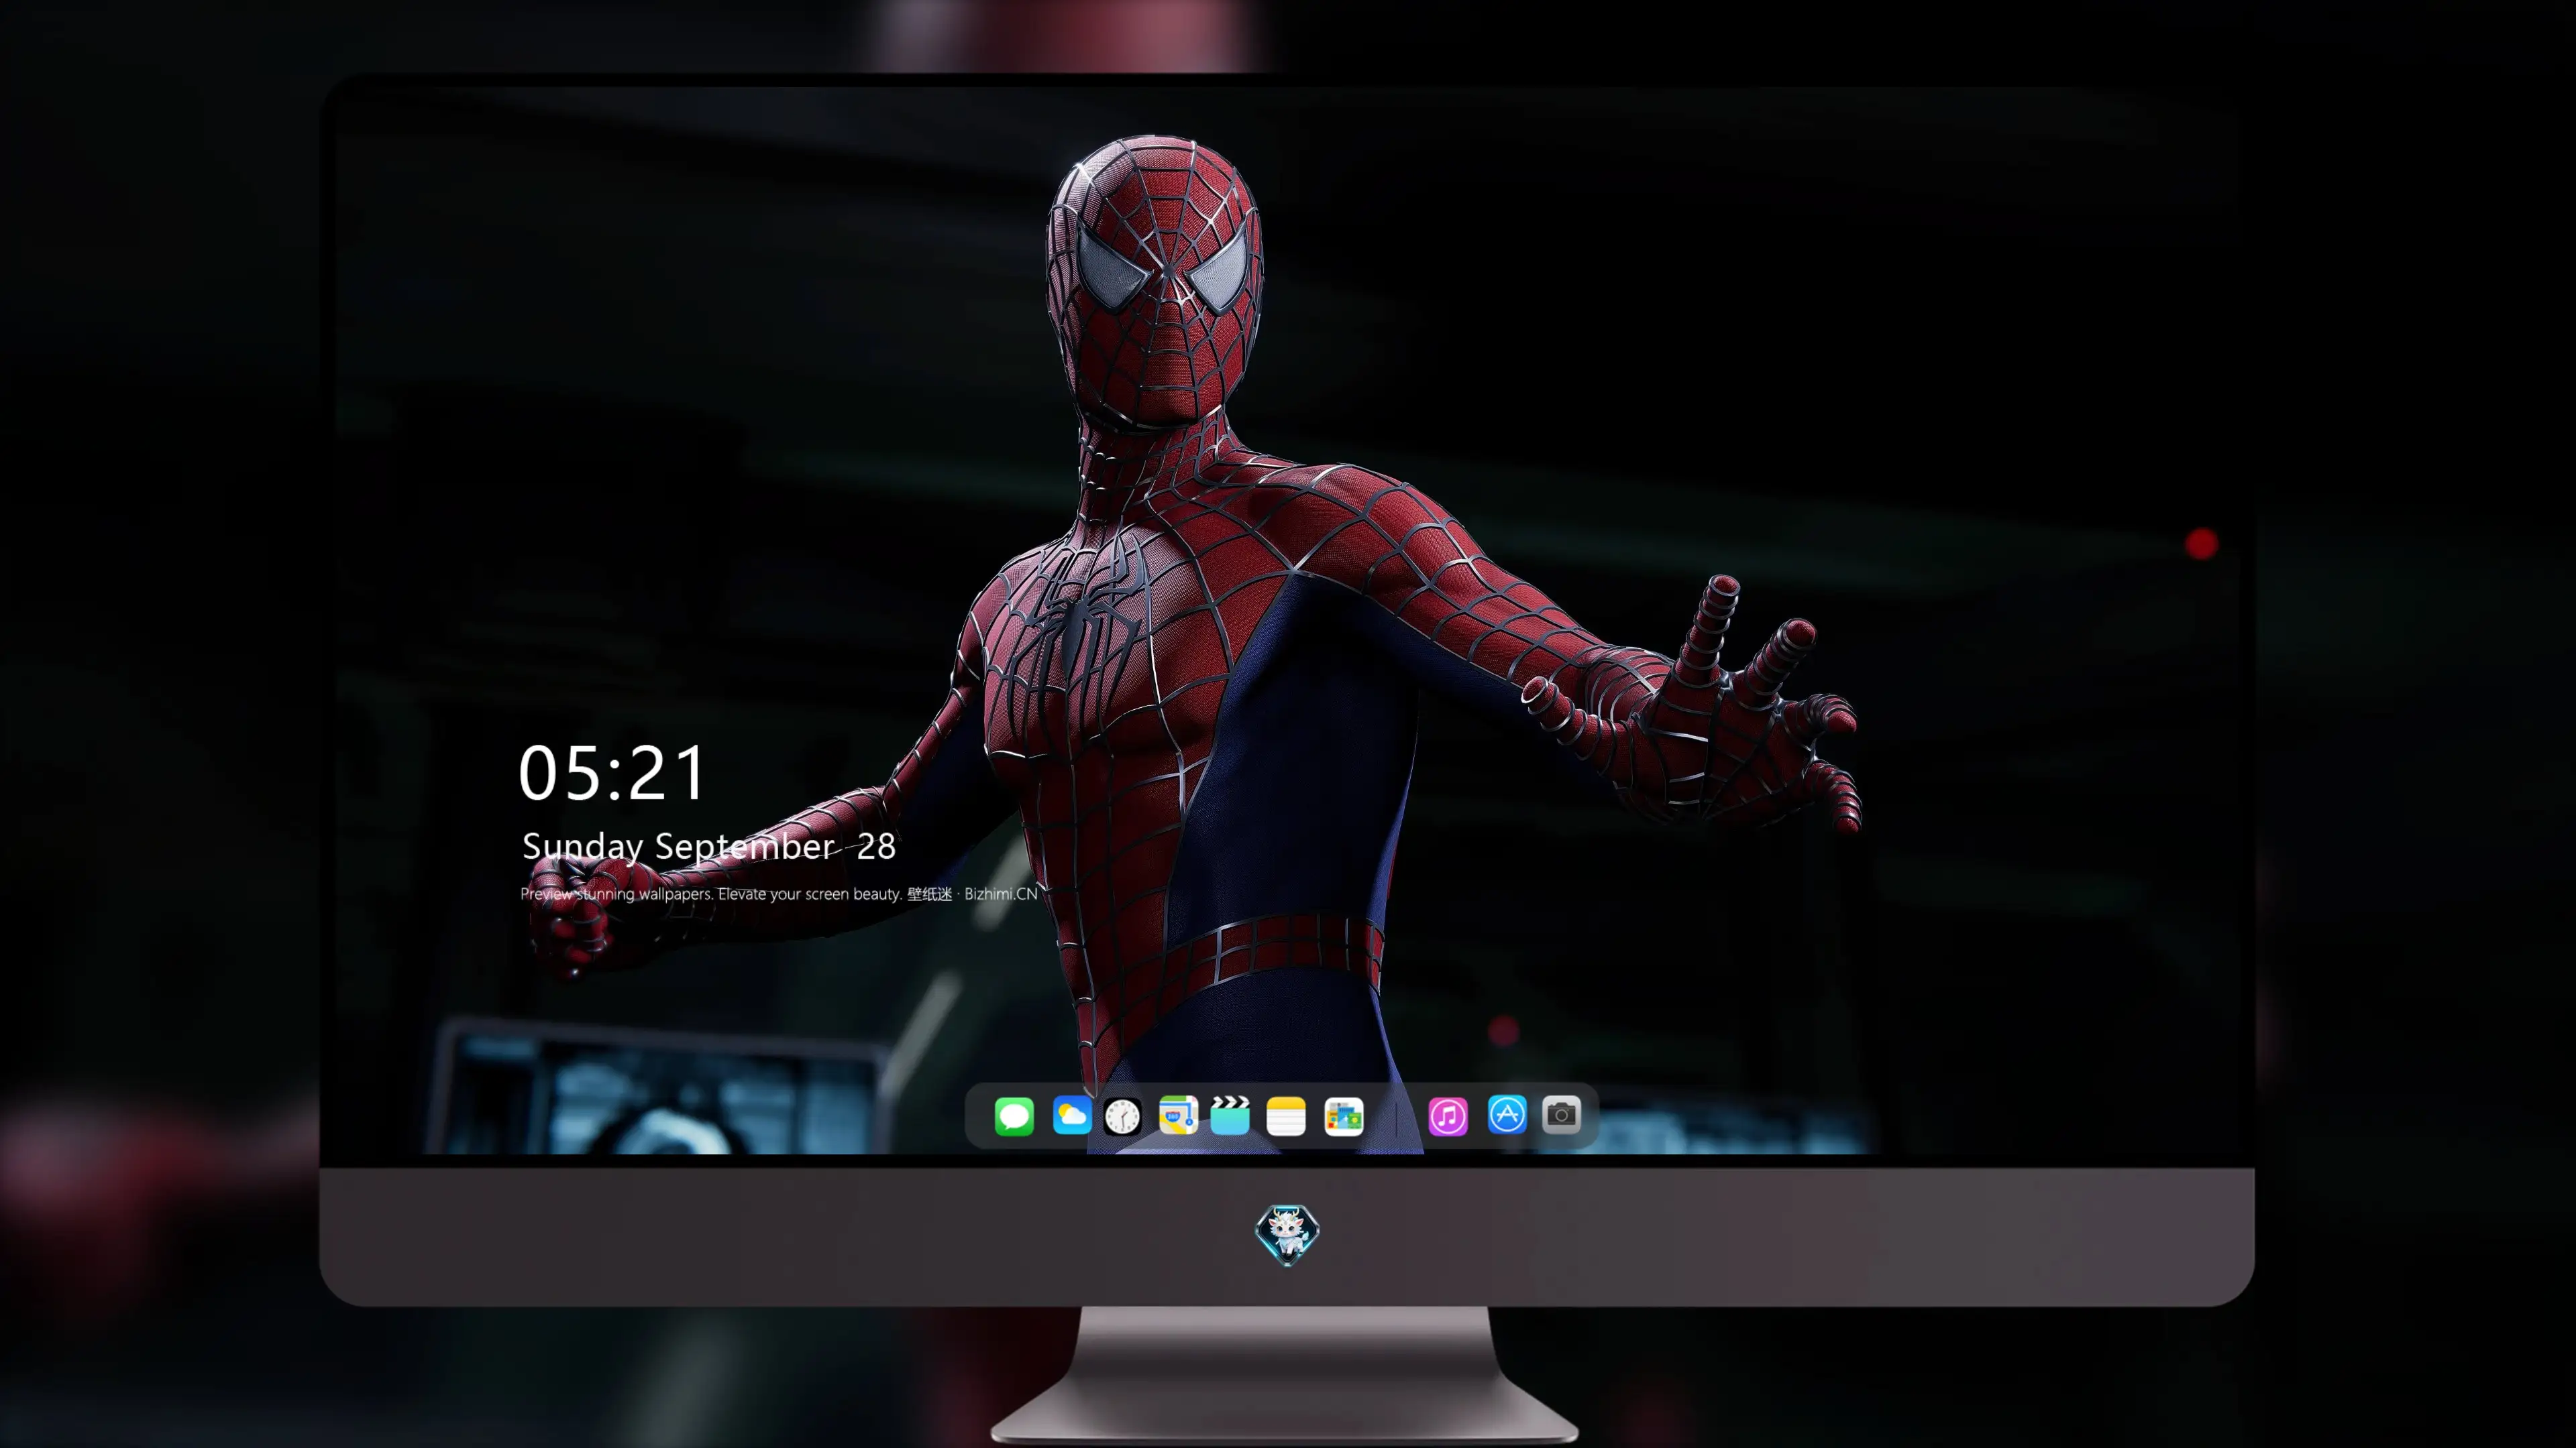Click the Bizhimi.CN wallpaper tagline text

pyautogui.click(x=779, y=894)
